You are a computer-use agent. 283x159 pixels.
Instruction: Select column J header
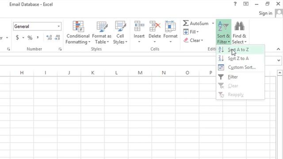(69, 72)
